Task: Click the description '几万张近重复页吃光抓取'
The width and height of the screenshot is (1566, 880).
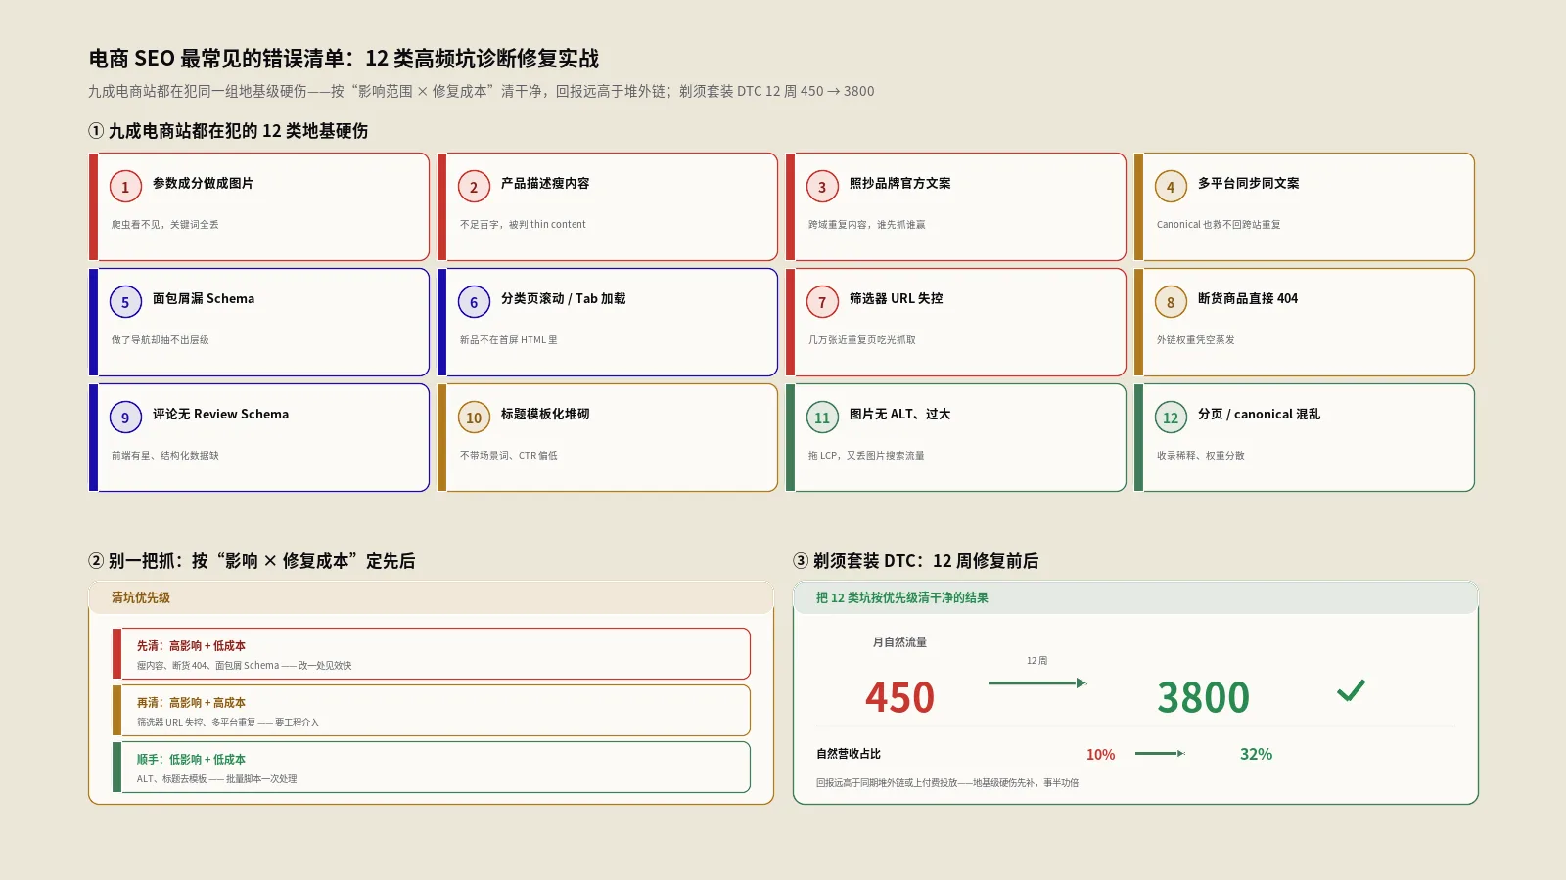Action: (x=861, y=339)
